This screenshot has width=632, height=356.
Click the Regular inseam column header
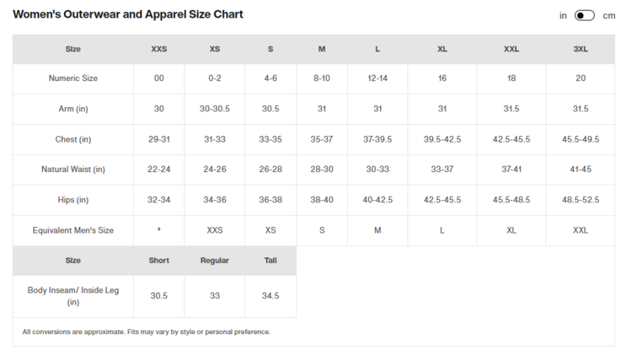coord(214,261)
